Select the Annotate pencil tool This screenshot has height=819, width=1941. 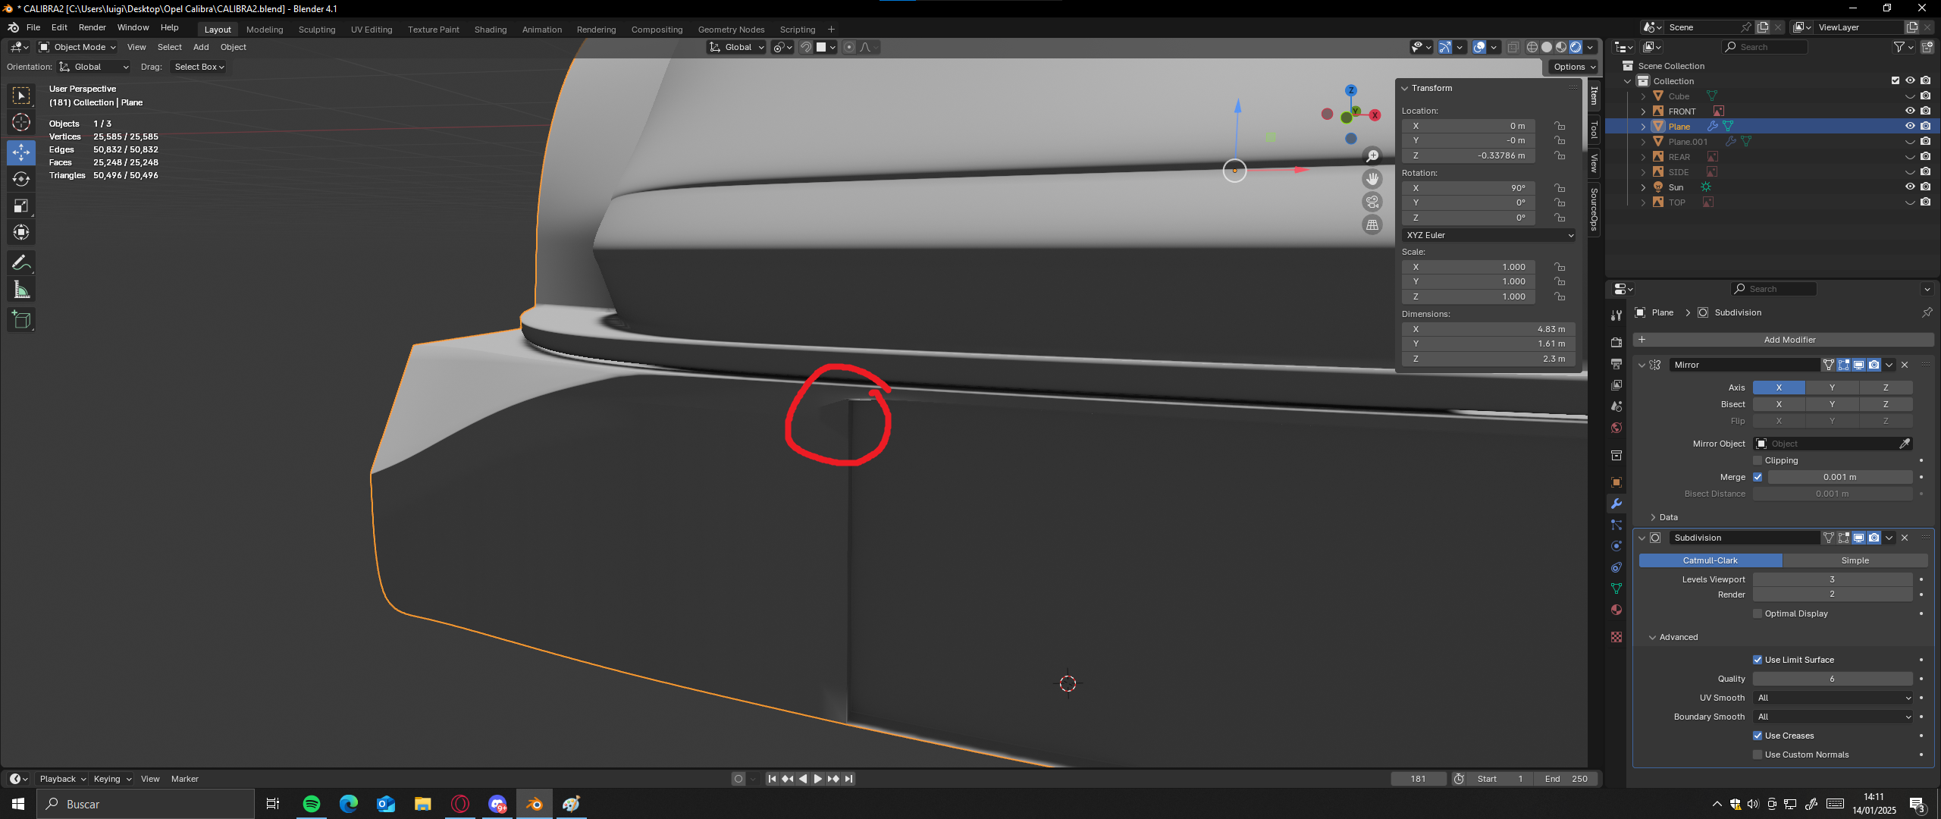coord(21,263)
